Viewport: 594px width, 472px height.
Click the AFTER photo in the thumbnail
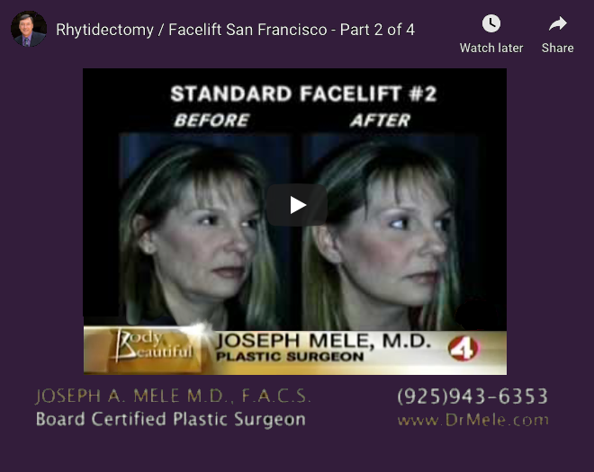(x=391, y=232)
